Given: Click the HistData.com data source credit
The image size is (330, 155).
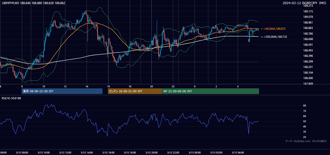Looking at the screenshot, I should 306,141.
